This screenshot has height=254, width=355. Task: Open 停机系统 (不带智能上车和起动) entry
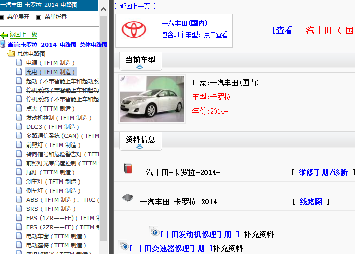pyautogui.click(x=62, y=99)
